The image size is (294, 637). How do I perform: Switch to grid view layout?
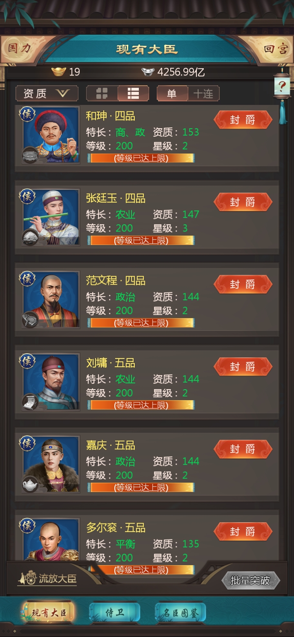[102, 94]
